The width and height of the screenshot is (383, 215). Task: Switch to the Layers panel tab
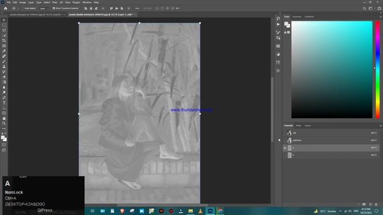[308, 126]
